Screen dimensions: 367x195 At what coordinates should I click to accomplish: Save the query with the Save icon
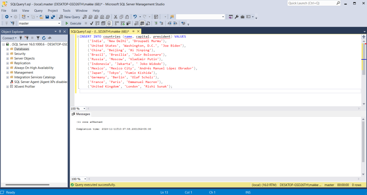click(47, 17)
